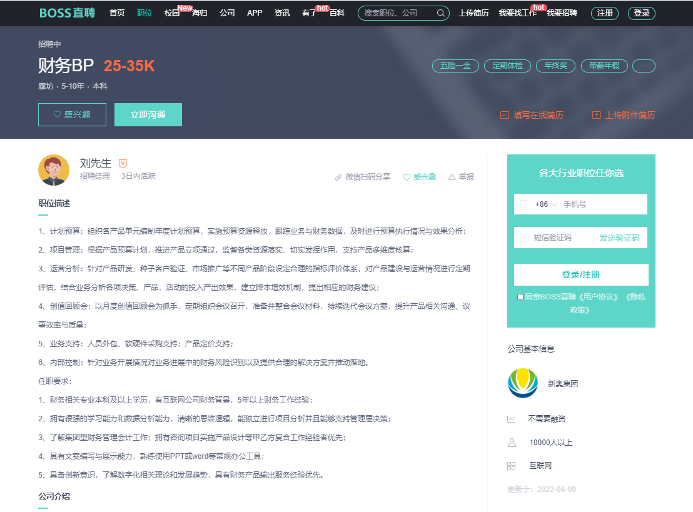The height and width of the screenshot is (512, 693).
Task: Agree to BOSS直聘 user agreement checkbox
Action: (x=520, y=297)
